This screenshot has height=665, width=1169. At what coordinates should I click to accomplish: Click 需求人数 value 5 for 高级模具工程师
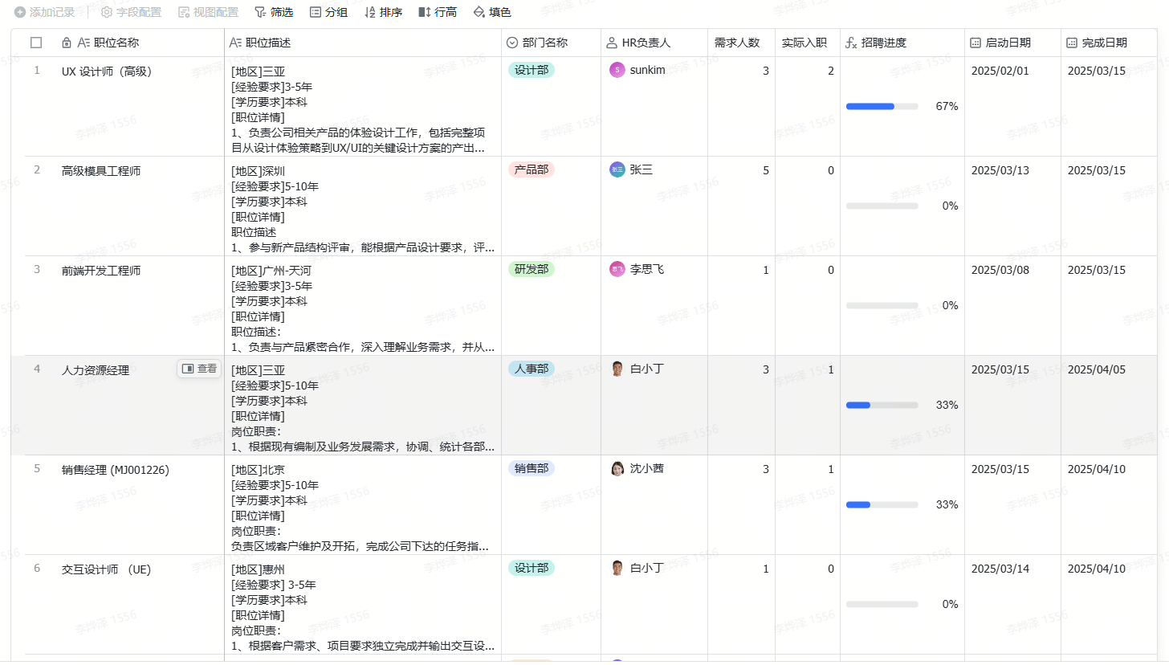pyautogui.click(x=765, y=170)
